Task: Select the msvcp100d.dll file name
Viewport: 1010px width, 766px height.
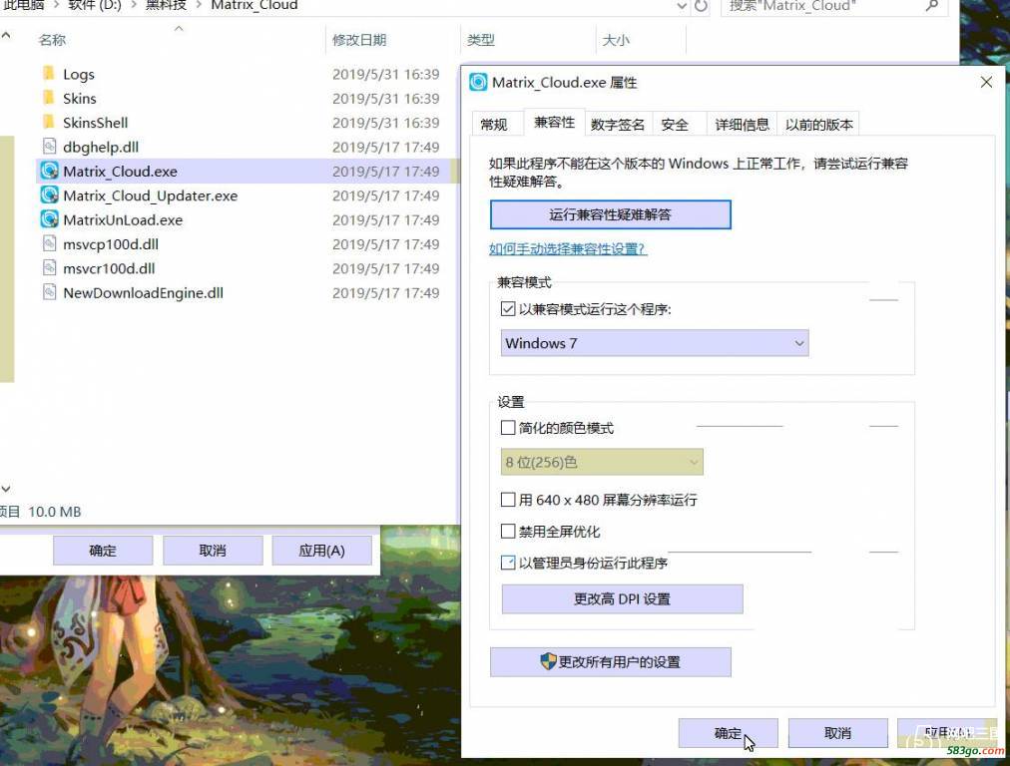Action: click(111, 244)
